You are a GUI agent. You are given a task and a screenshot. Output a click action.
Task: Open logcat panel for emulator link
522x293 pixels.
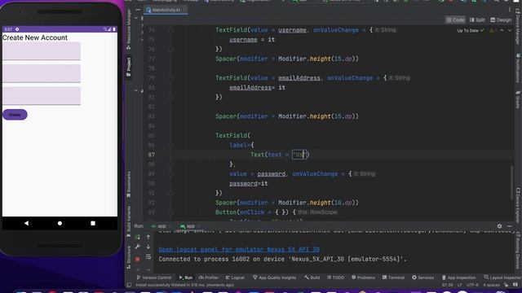pos(239,250)
